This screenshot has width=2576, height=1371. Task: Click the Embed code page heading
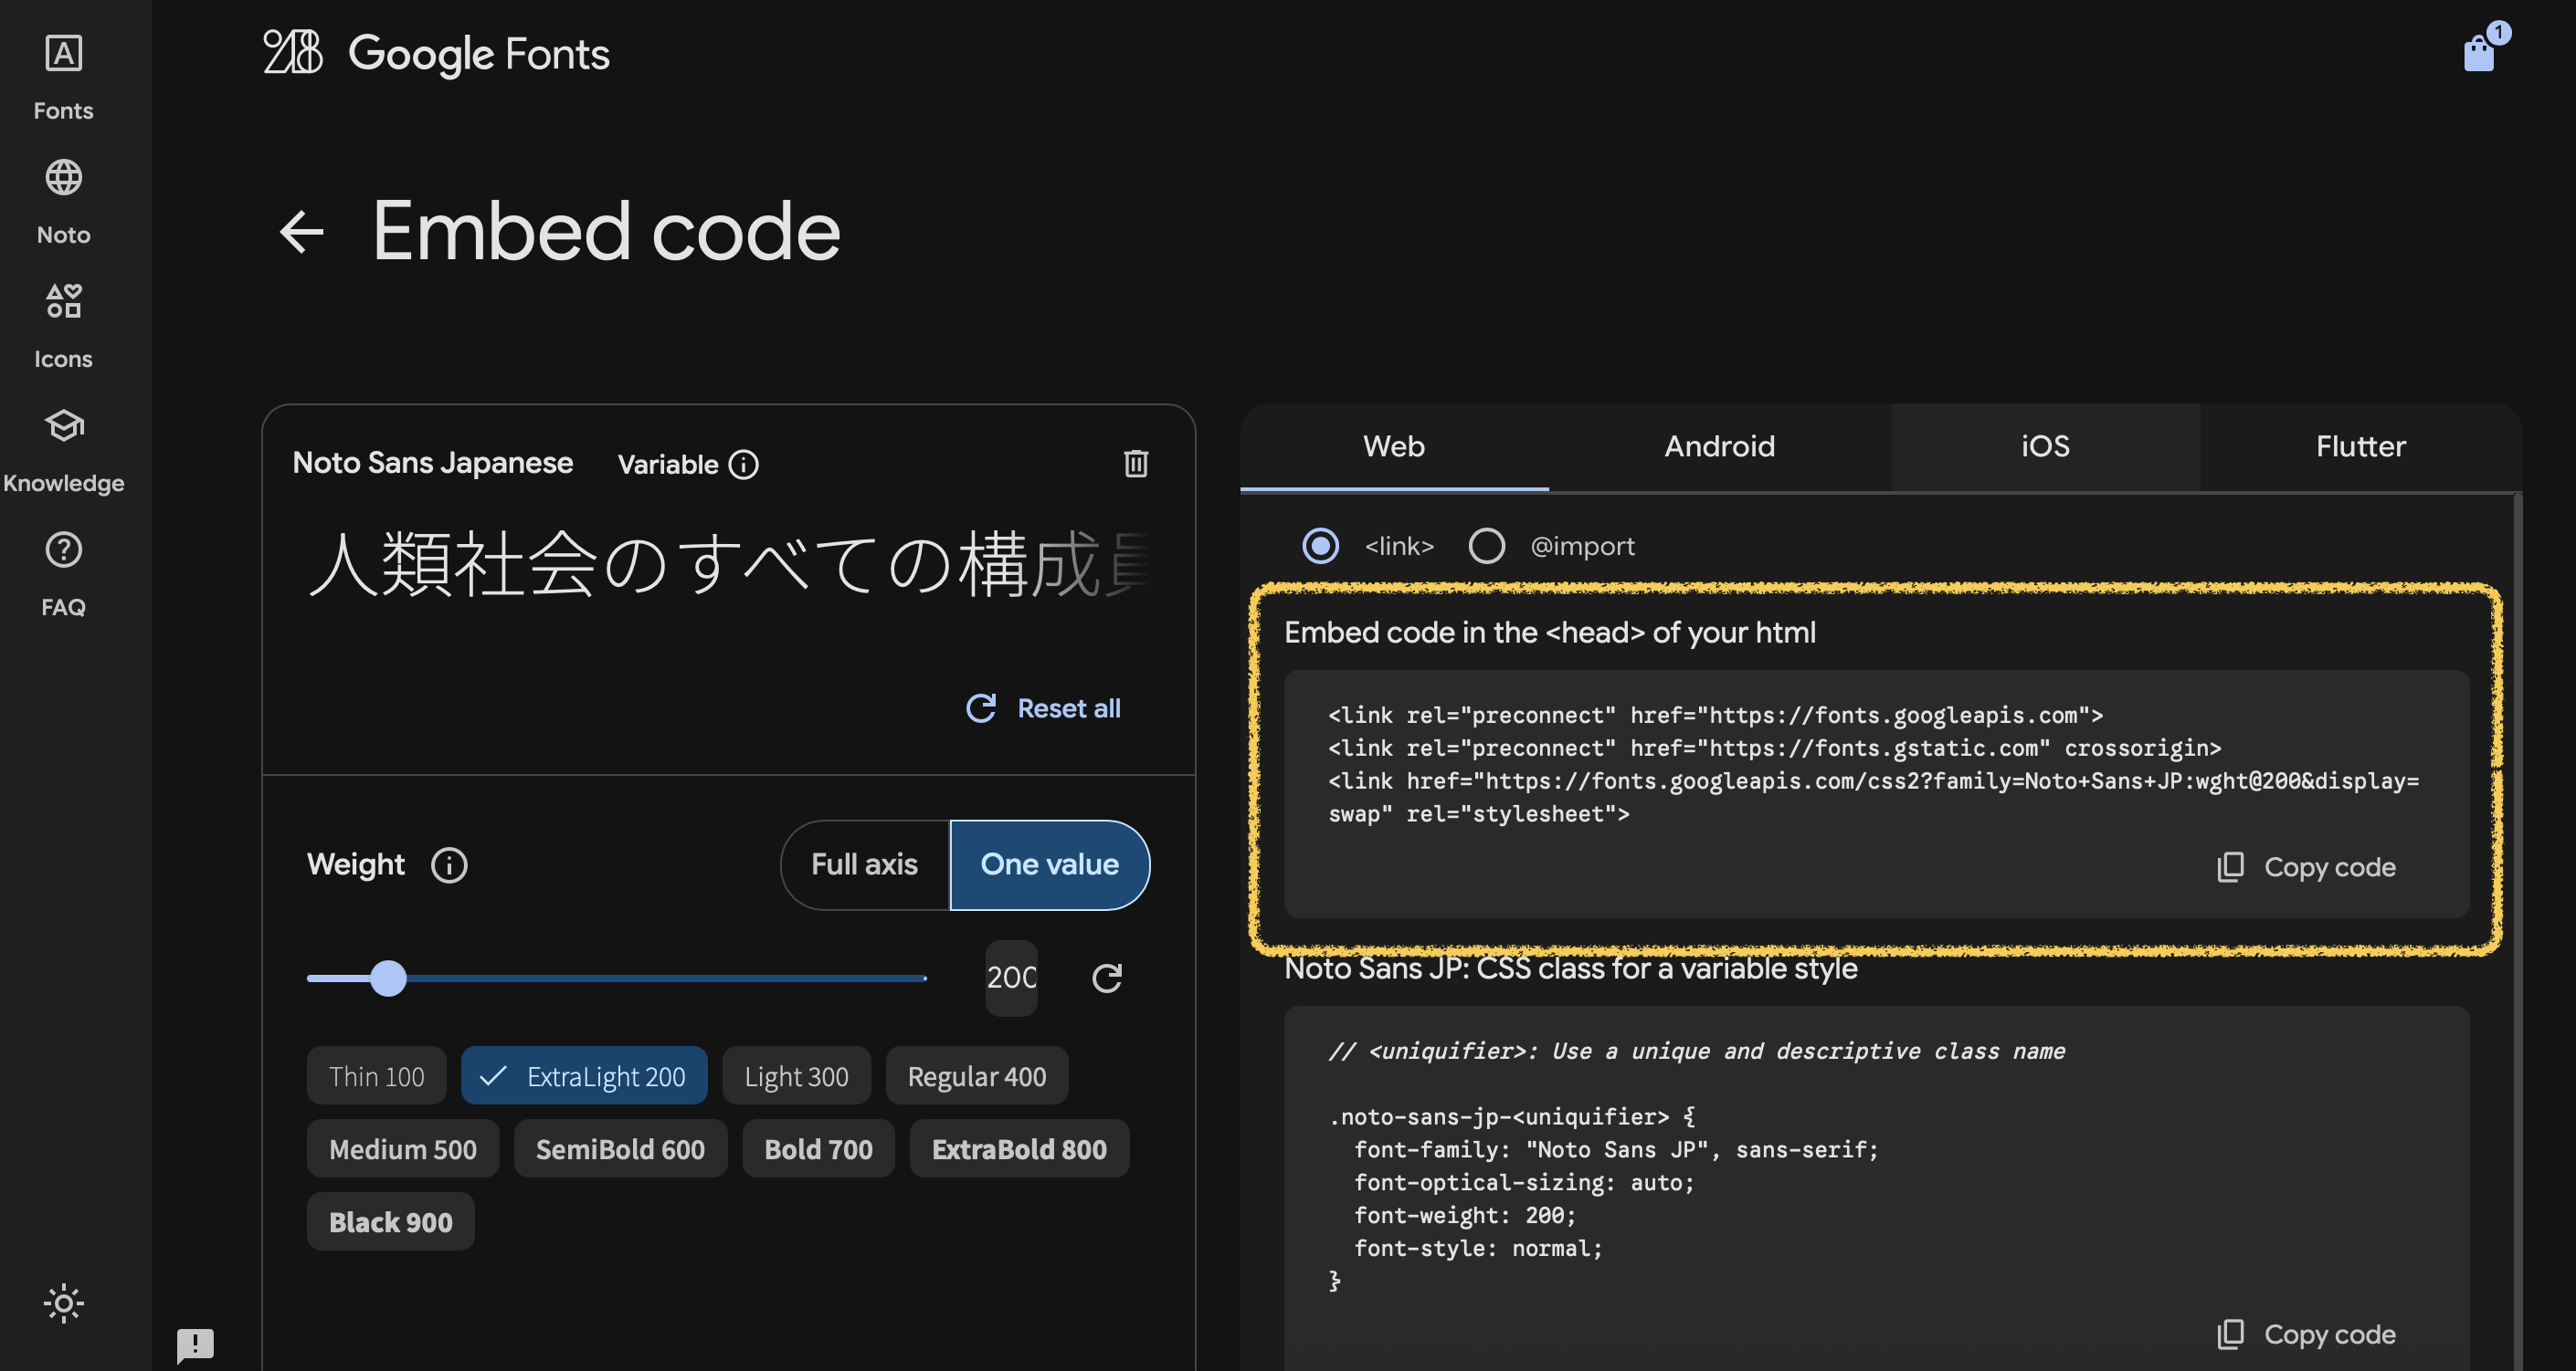(606, 232)
